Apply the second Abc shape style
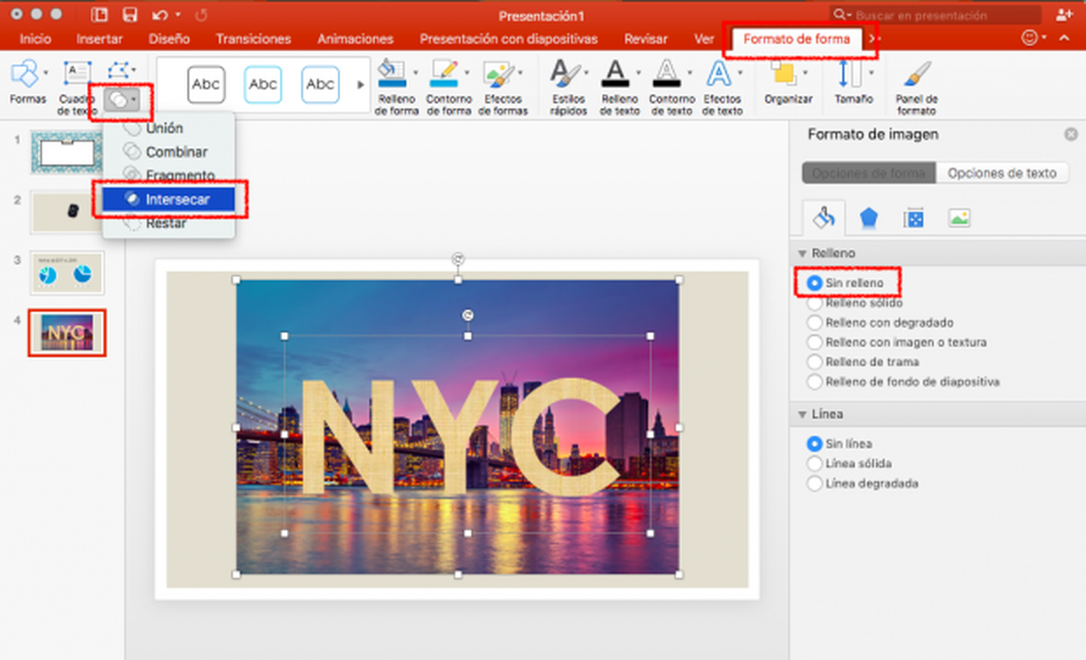 pos(263,84)
